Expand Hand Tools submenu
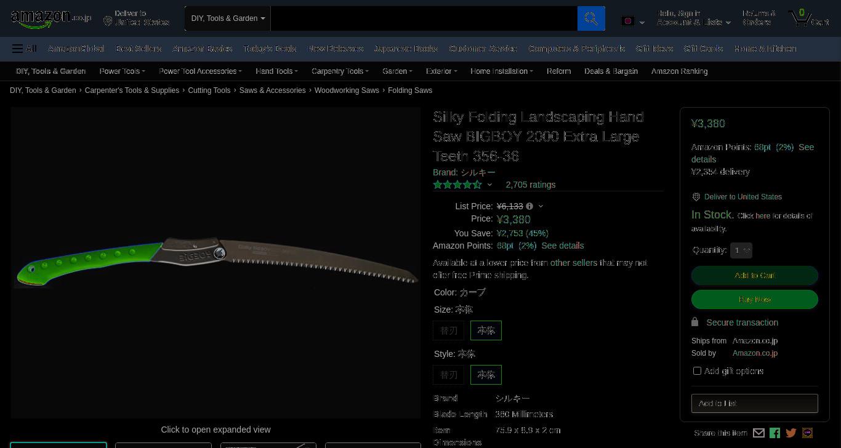This screenshot has width=841, height=448. 276,71
